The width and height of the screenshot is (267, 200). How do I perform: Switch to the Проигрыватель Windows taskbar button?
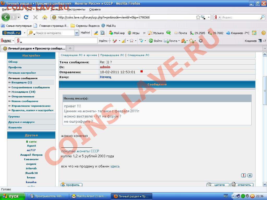pyautogui.click(x=48, y=196)
